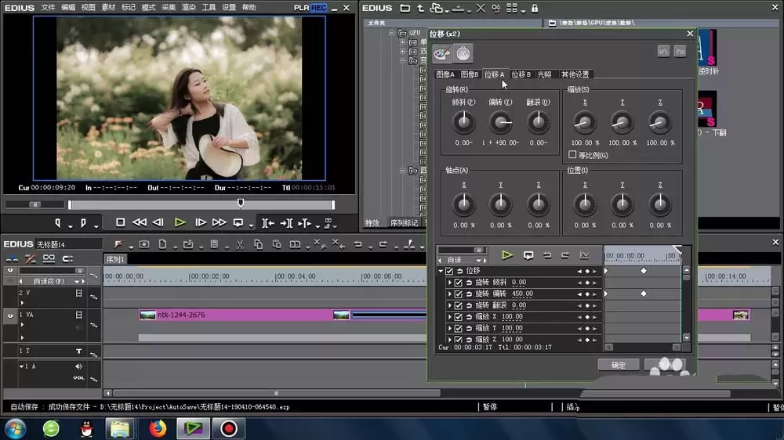Set the In point marker
The image size is (784, 440).
58,223
